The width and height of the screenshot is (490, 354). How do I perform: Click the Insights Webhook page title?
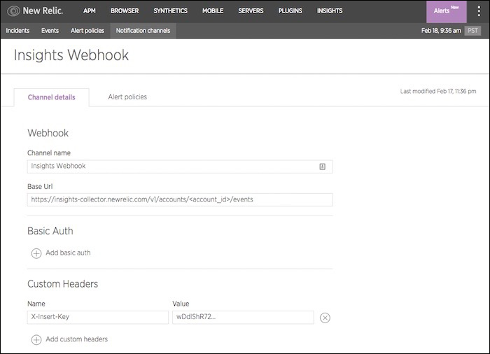point(71,55)
